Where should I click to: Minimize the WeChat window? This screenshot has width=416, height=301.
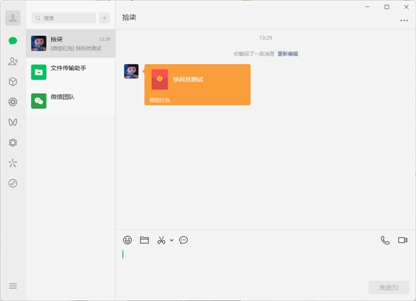[x=367, y=7]
